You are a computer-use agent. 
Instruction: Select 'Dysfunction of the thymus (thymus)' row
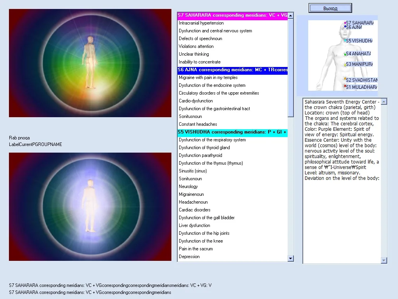pos(232,163)
